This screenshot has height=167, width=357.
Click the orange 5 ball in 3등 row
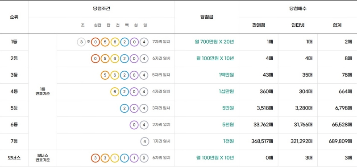105,75
